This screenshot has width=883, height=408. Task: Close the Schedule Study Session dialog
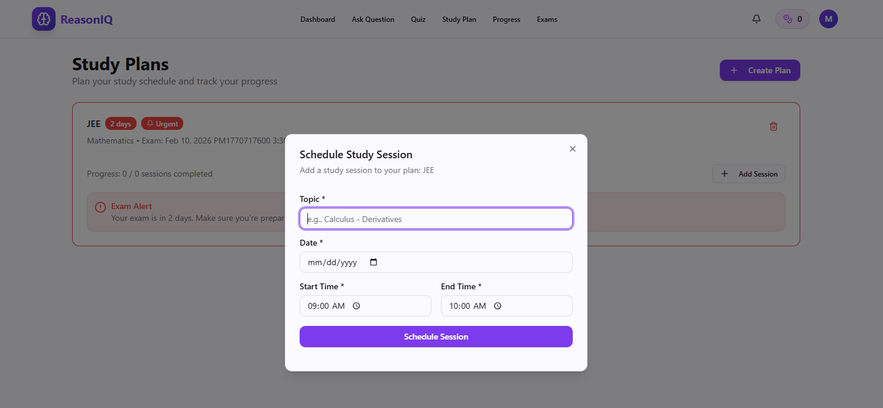pyautogui.click(x=572, y=149)
